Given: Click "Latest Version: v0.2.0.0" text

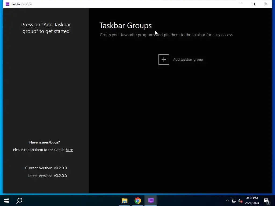Looking at the screenshot, I should pyautogui.click(x=47, y=176).
